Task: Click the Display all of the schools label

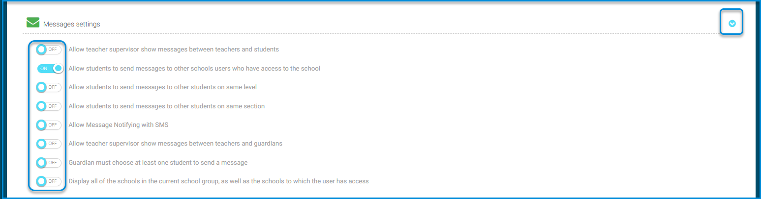Action: click(x=218, y=181)
